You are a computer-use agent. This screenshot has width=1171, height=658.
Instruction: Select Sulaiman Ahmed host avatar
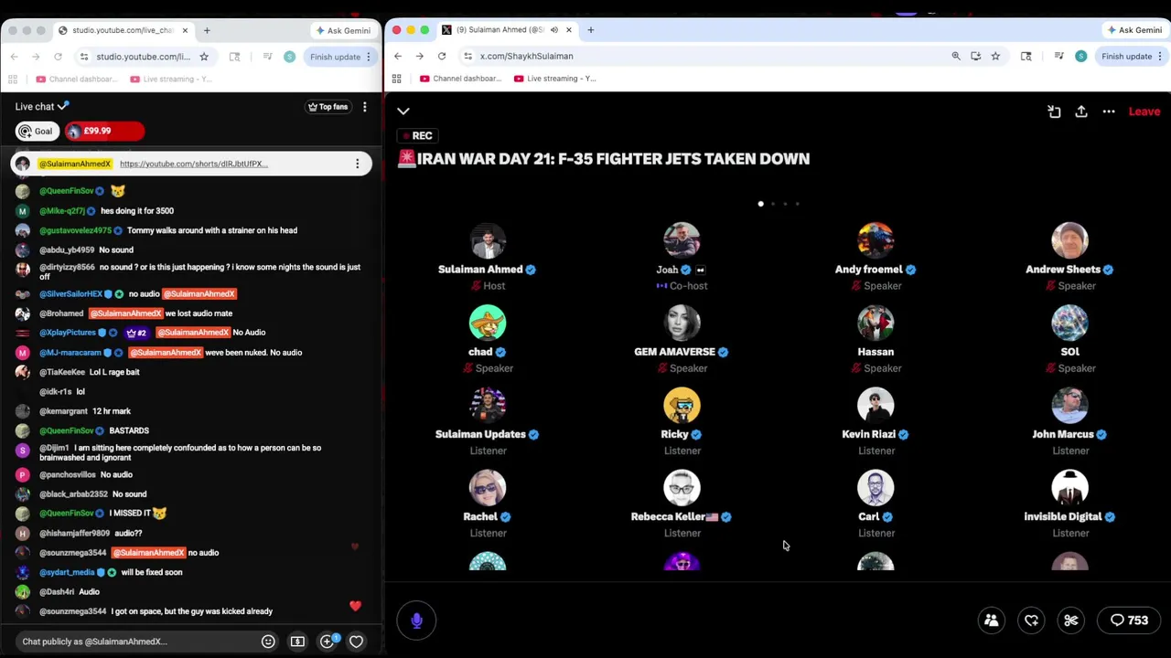[x=488, y=240]
